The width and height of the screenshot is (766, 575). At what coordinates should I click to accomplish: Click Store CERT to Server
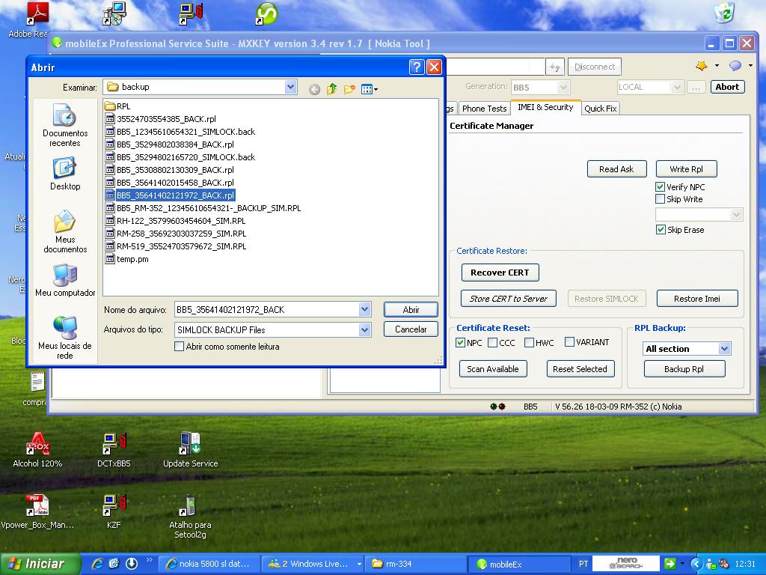[x=508, y=298]
